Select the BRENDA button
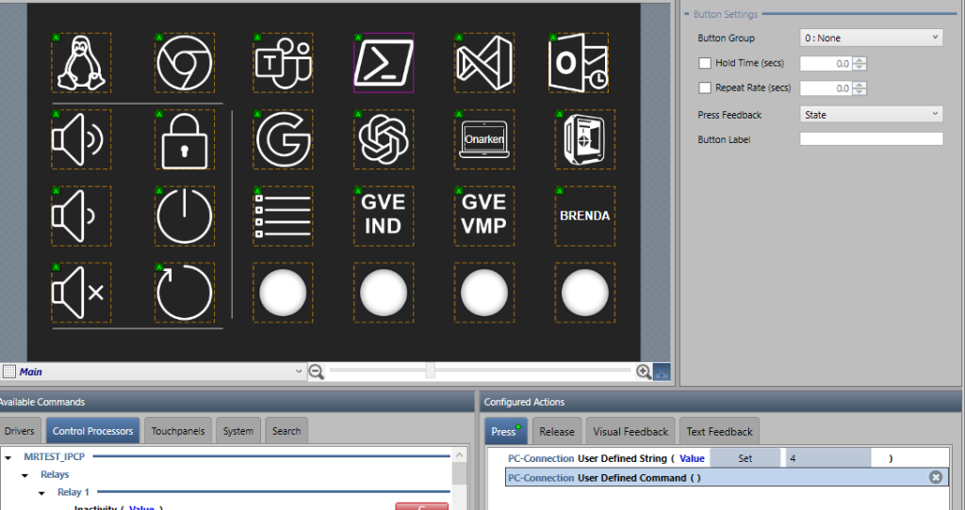The width and height of the screenshot is (965, 510). click(584, 216)
